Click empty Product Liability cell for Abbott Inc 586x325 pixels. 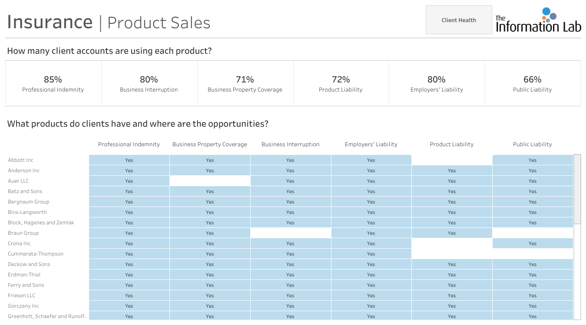(x=452, y=160)
